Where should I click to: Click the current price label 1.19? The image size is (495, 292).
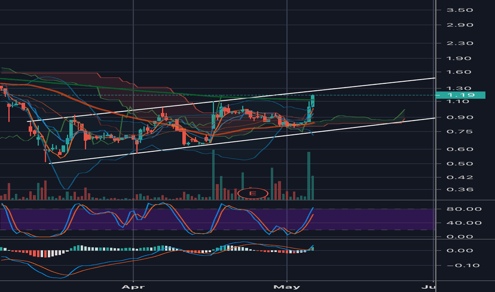tap(460, 95)
